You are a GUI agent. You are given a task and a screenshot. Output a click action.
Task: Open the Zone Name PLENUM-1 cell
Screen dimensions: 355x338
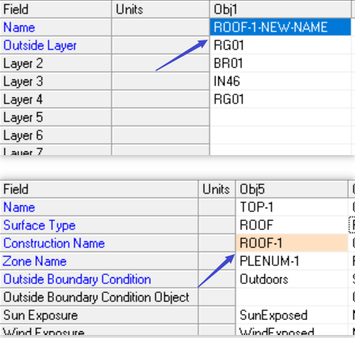292,261
